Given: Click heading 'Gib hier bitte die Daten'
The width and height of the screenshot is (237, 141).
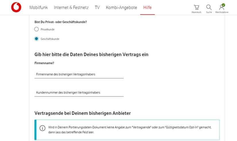Looking at the screenshot, I should pos(91,54).
